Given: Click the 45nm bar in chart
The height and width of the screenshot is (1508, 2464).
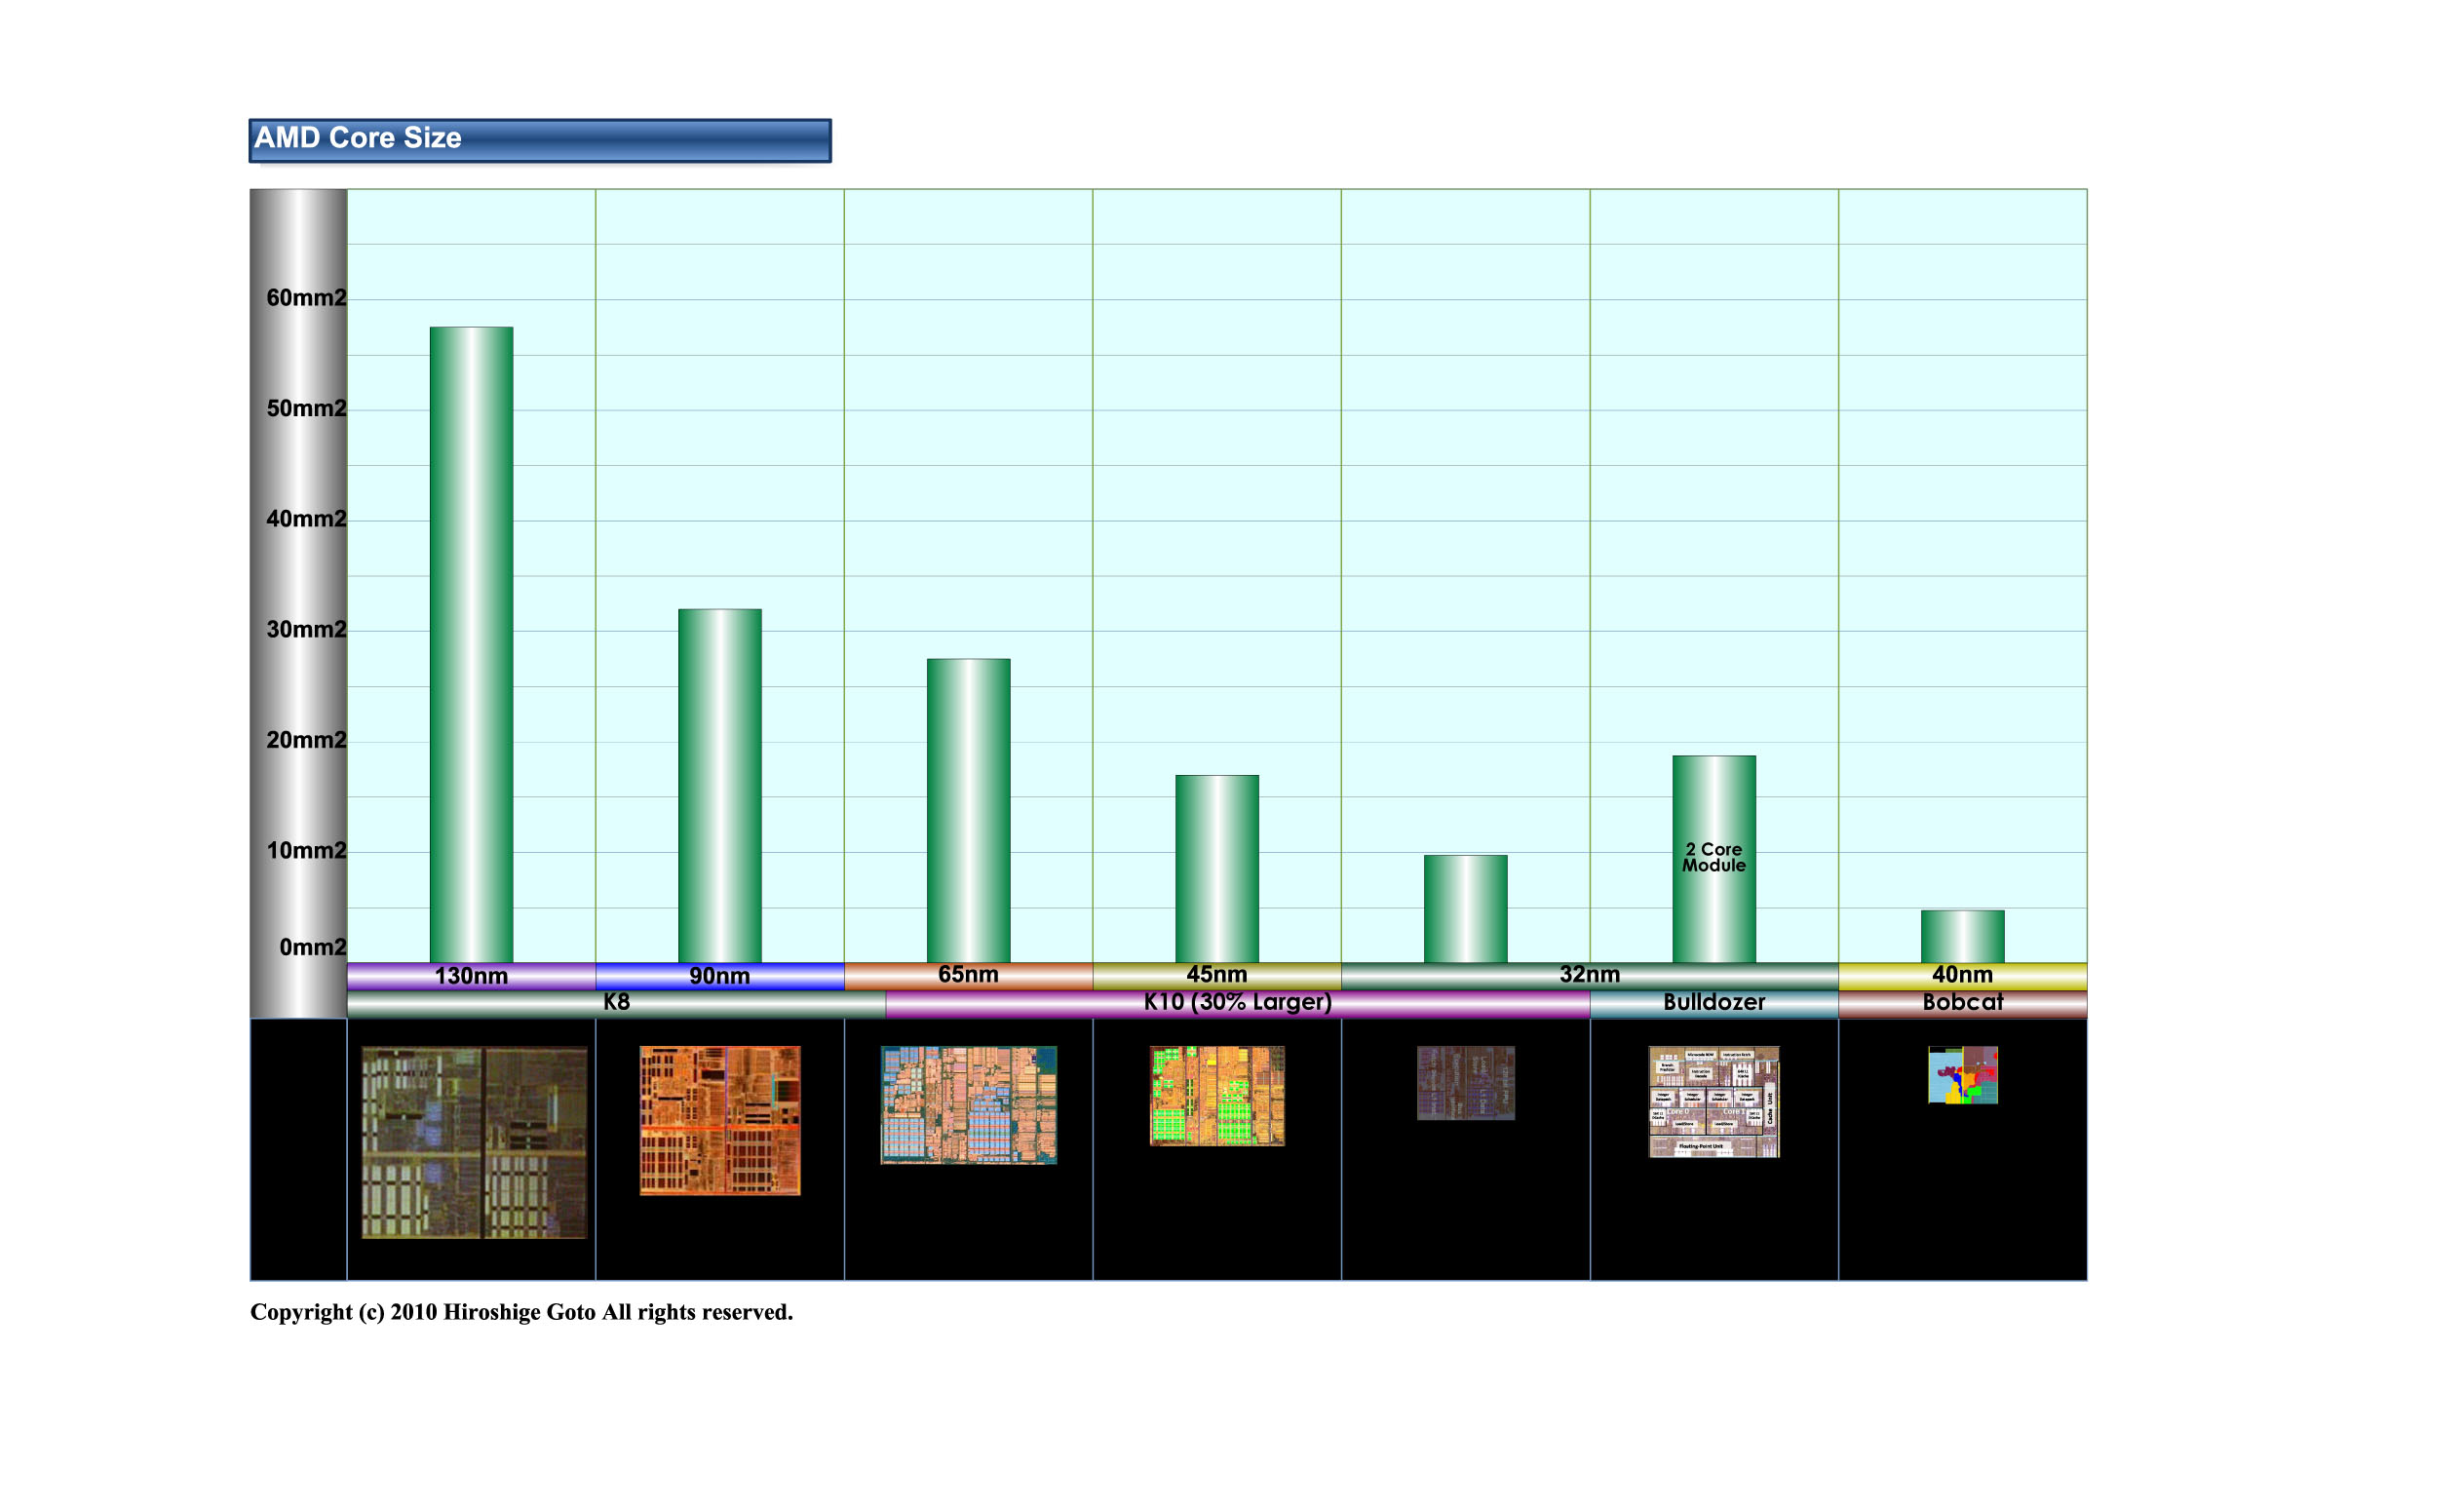Looking at the screenshot, I should point(1216,868).
